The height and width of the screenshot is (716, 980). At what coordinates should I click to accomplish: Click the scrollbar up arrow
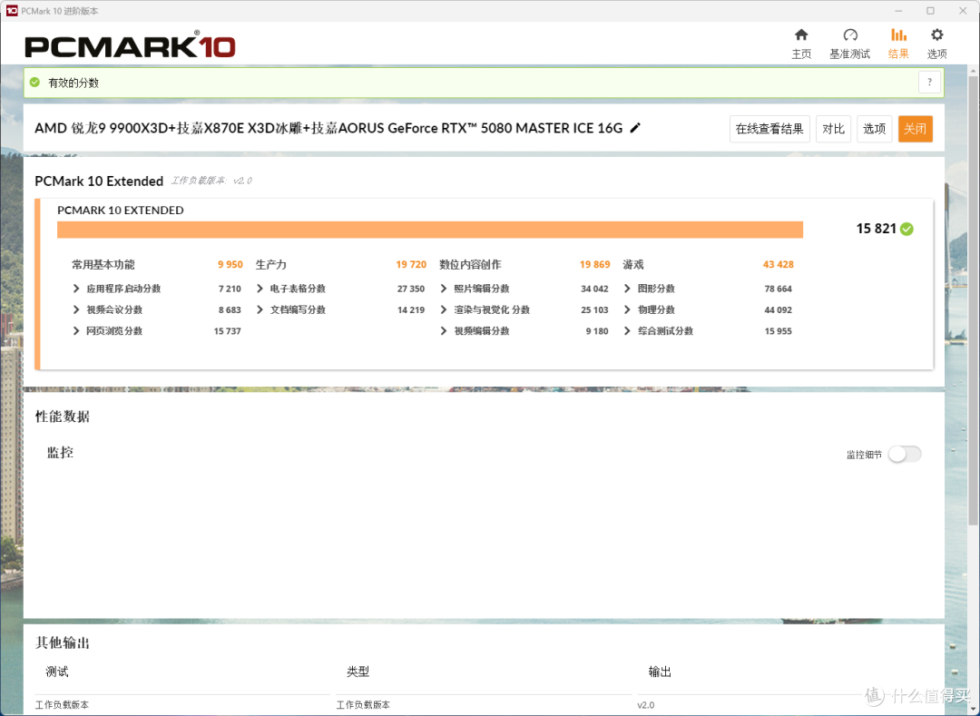pos(973,71)
